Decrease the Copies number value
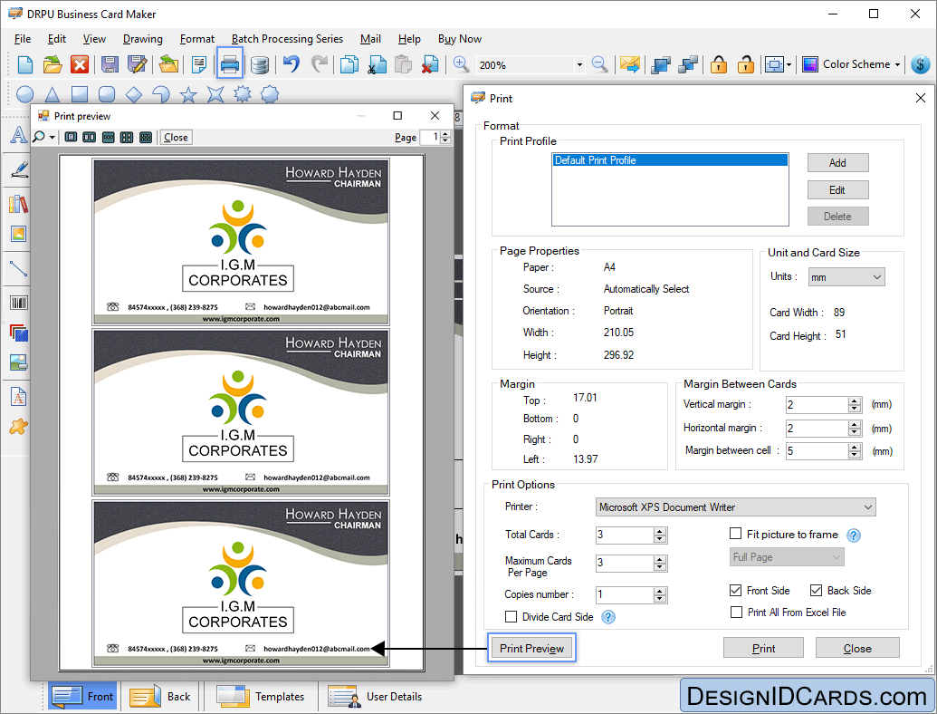 660,599
